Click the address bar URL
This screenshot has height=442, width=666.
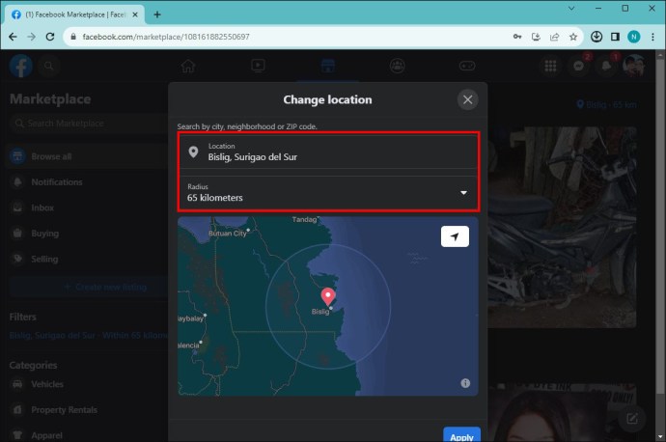166,37
